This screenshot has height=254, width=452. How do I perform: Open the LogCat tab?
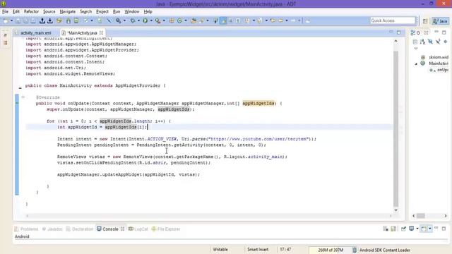[138, 229]
